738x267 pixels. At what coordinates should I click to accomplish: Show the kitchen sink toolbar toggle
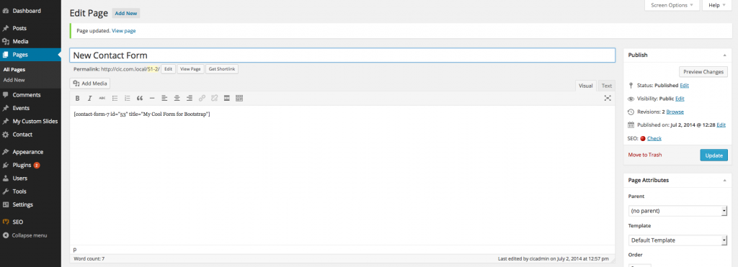click(239, 99)
